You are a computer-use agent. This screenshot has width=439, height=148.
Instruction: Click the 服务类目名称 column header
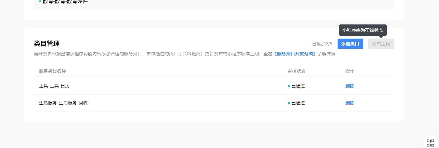[53, 71]
